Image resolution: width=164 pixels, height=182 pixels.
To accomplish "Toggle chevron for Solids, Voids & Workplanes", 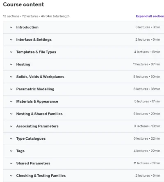I will pyautogui.click(x=11, y=77).
